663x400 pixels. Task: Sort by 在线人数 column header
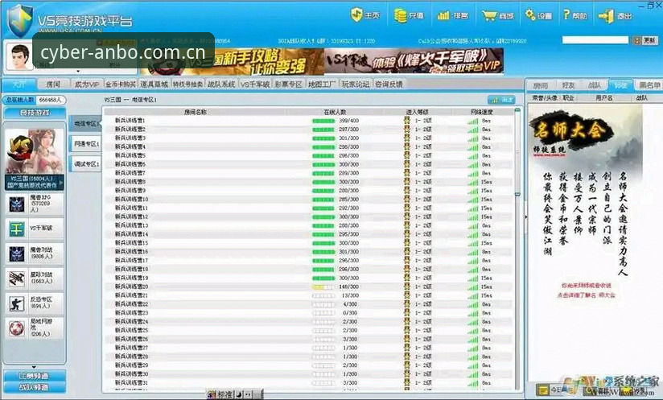pos(335,112)
